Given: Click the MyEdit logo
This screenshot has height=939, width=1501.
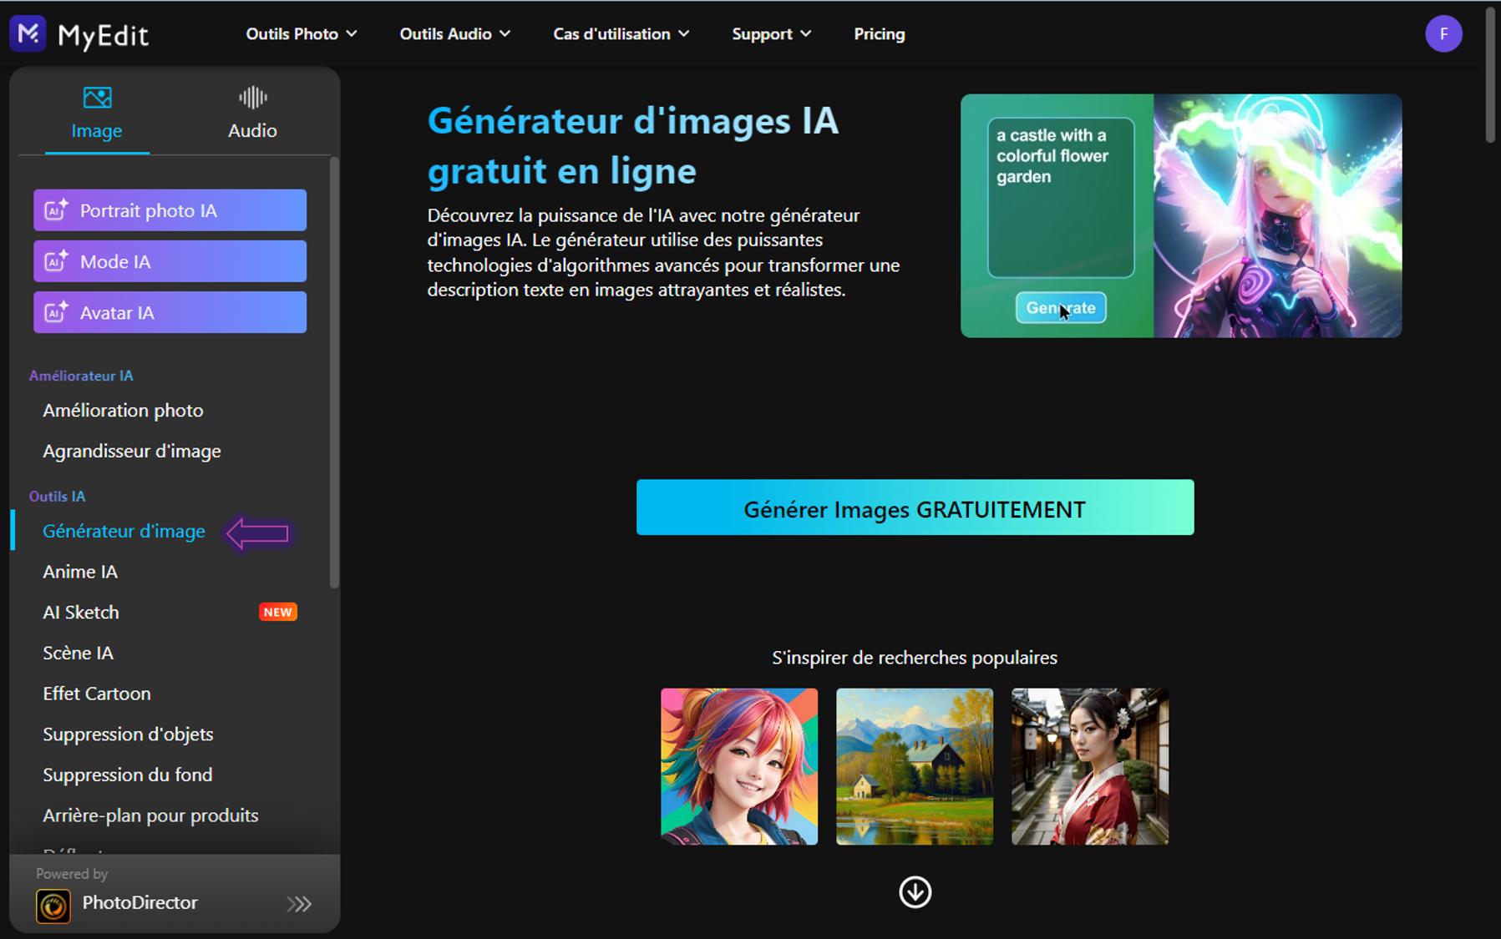Looking at the screenshot, I should [80, 33].
